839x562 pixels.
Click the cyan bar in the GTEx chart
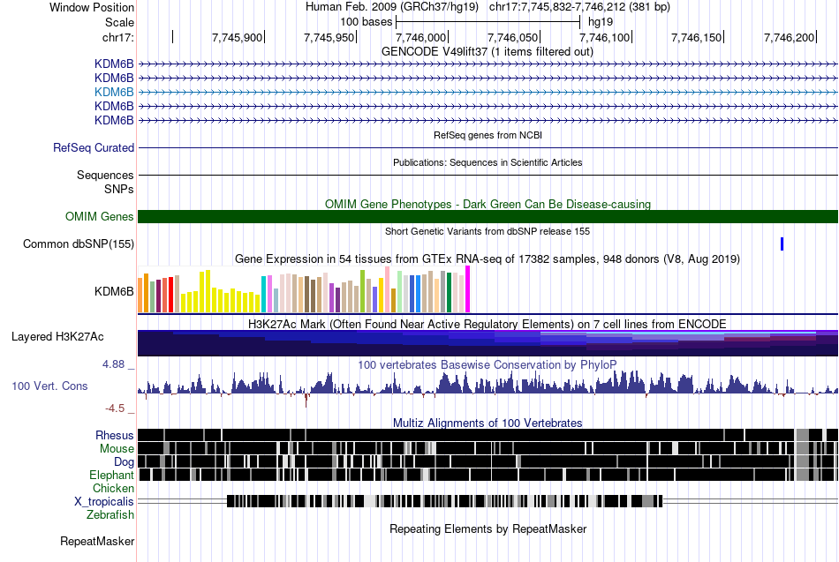(263, 294)
